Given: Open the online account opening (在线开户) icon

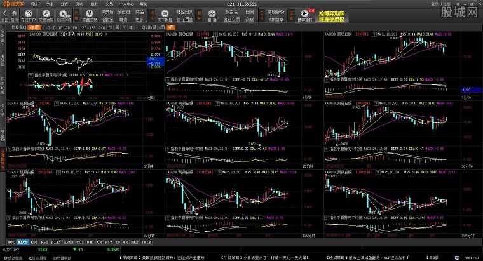Looking at the screenshot, I should [x=29, y=13].
